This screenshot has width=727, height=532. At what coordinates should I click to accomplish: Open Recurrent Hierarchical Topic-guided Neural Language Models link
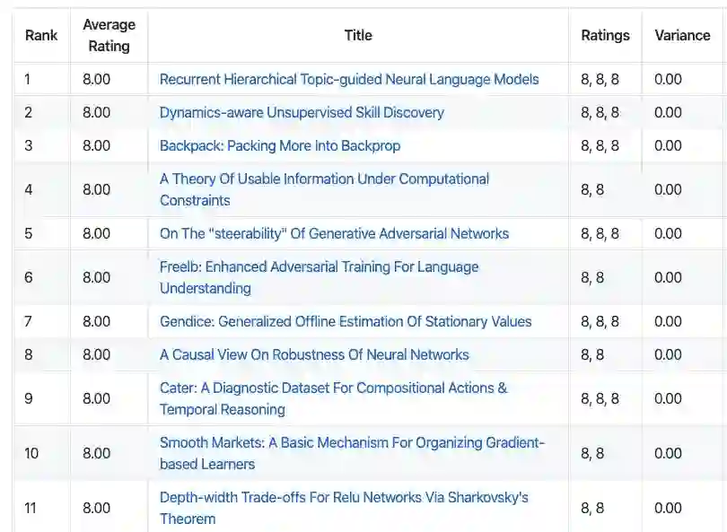pos(349,79)
